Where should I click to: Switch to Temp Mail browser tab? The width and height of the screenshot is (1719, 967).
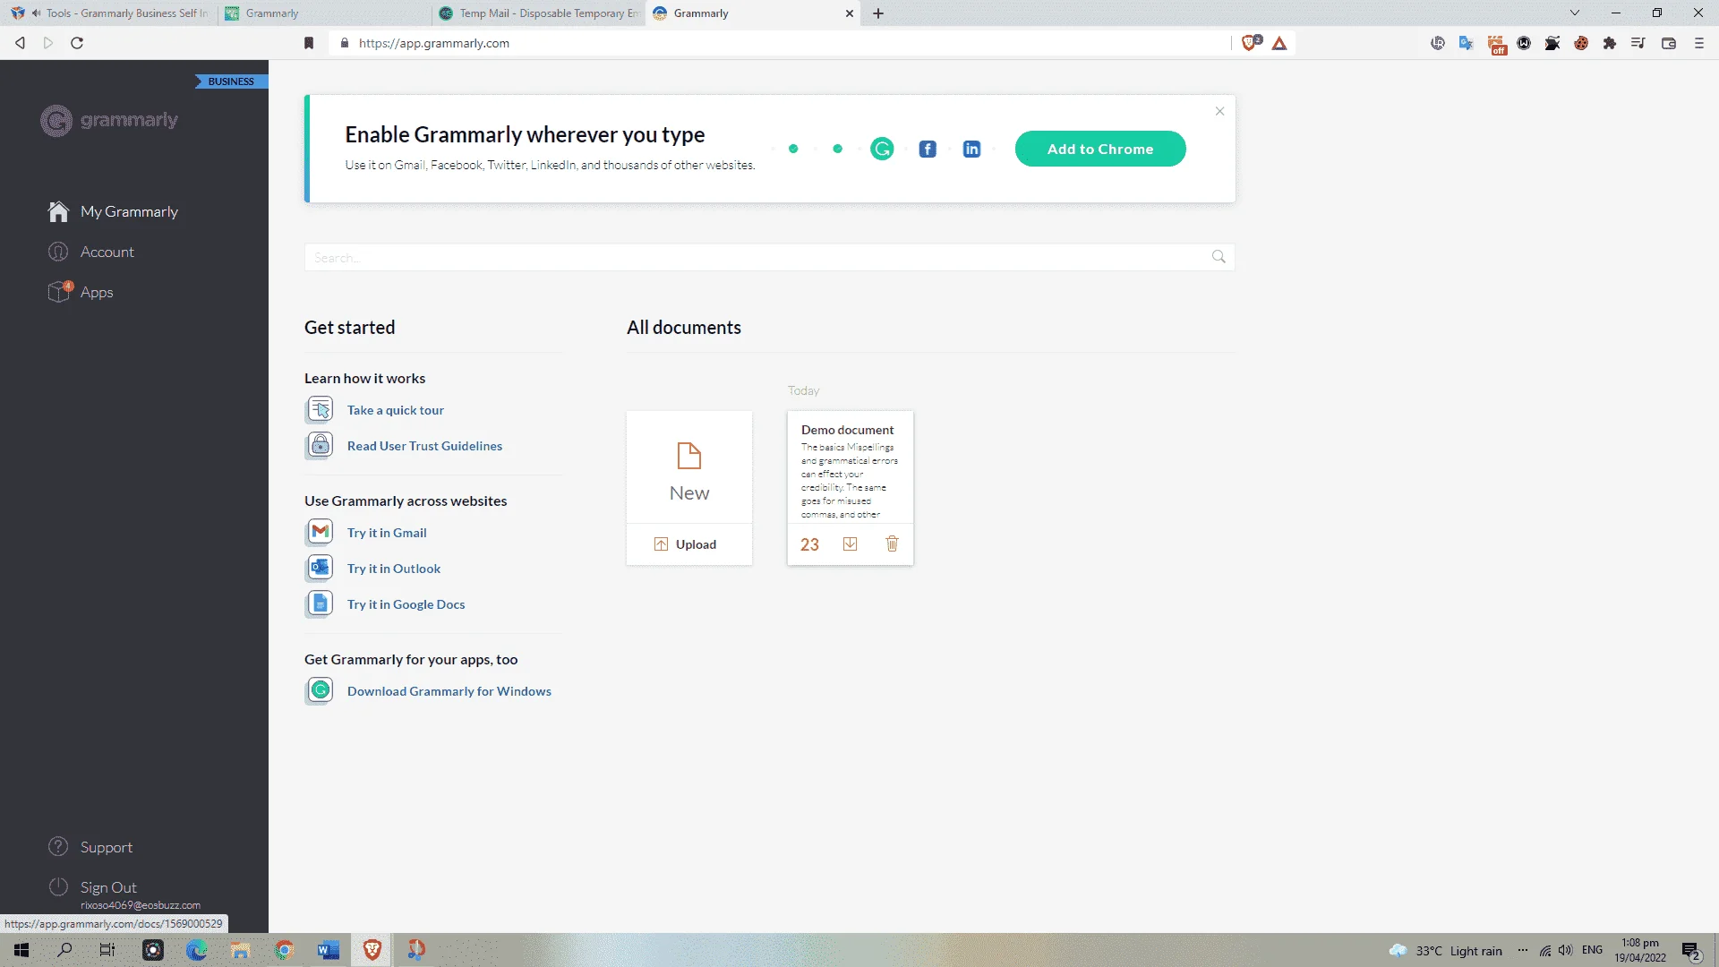click(x=540, y=13)
